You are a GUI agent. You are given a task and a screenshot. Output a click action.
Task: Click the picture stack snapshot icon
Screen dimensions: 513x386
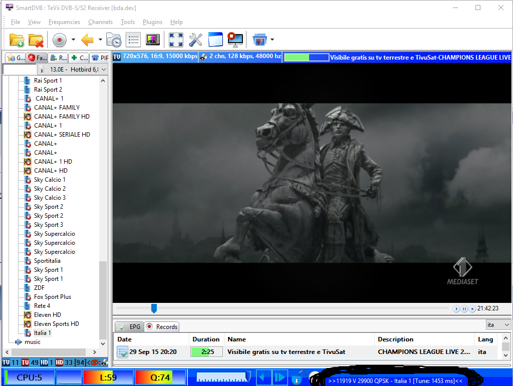[260, 40]
